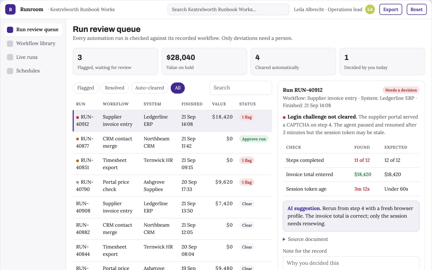This screenshot has width=432, height=270.
Task: Select run RUN-40877 in the table
Action: click(x=172, y=142)
